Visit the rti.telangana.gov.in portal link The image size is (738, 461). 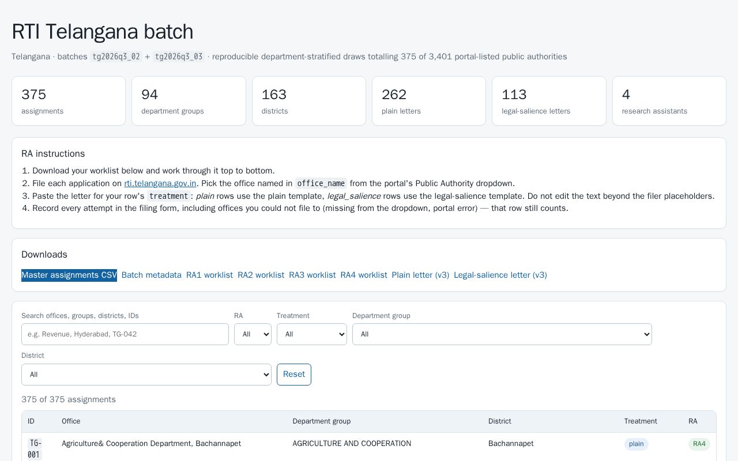[160, 183]
